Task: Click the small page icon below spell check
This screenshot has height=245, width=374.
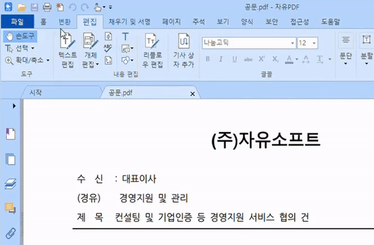Action: 108,60
